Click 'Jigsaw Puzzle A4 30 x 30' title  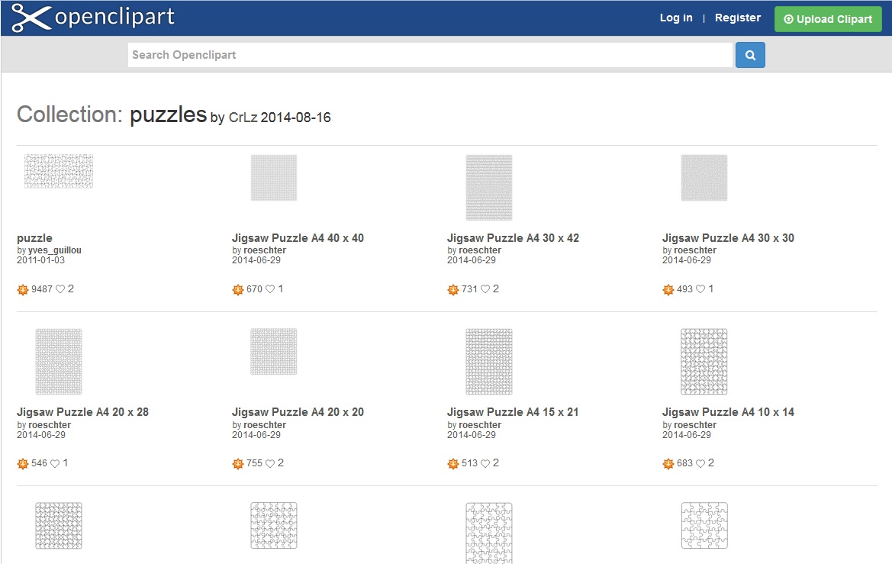(728, 238)
